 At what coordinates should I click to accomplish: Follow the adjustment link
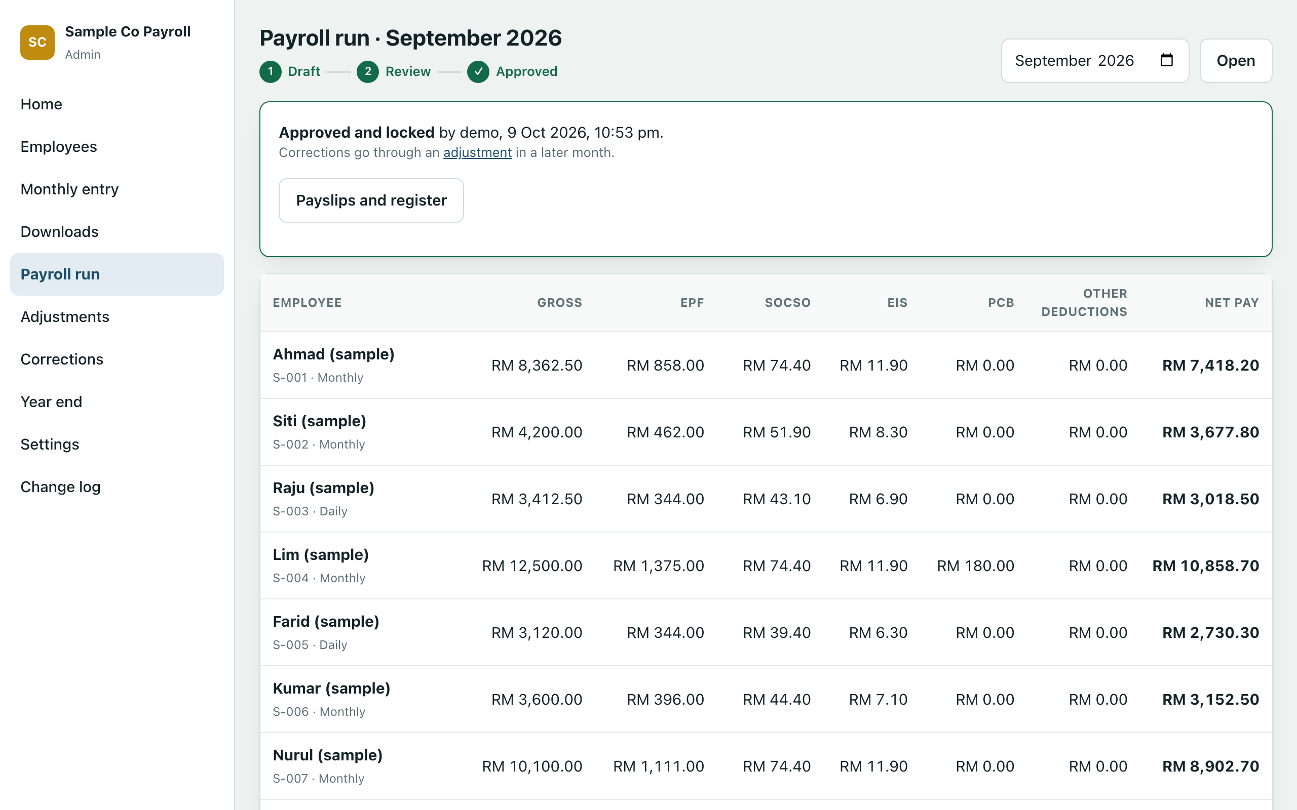point(477,153)
